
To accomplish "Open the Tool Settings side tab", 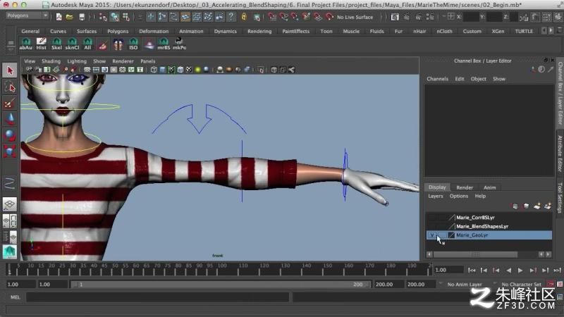I will (x=560, y=197).
